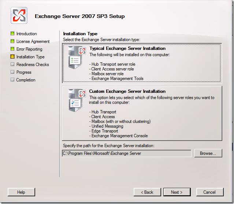Click the '- Hub Transport' line in Custom list

click(103, 112)
